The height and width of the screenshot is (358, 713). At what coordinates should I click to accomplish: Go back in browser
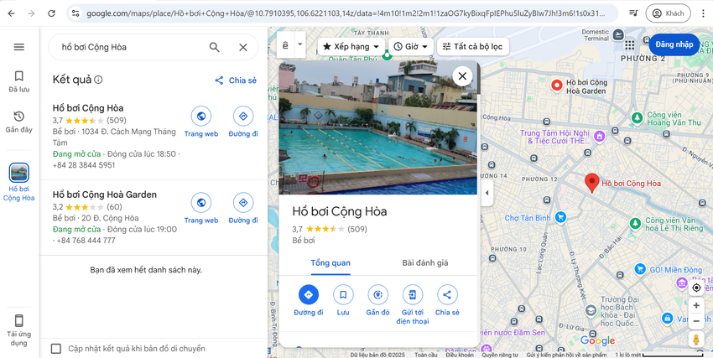tap(12, 13)
